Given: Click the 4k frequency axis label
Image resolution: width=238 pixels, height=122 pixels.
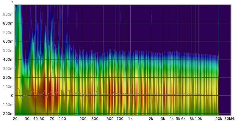Looking at the screenshot, I should coord(172,119).
